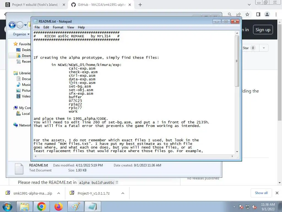Close the Project Y ezbuild tab
This screenshot has width=282, height=212.
click(x=64, y=5)
